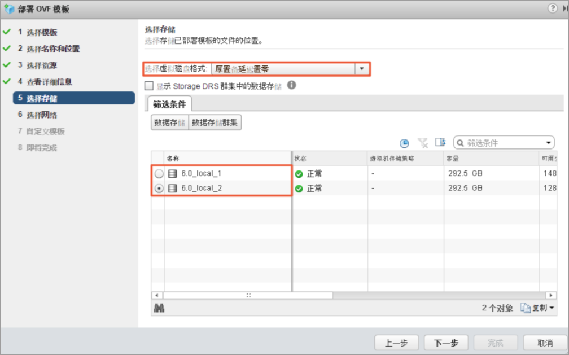Click the Deploy OVF template title icon
This screenshot has height=355, width=569.
8,8
